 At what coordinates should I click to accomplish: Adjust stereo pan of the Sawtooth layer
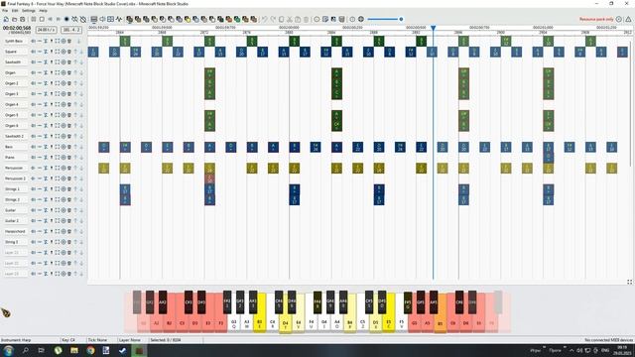tap(40, 61)
